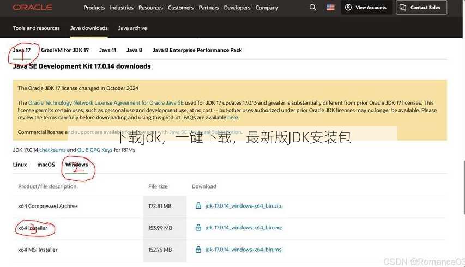
Task: Switch to the Java 11 tab
Action: point(107,50)
